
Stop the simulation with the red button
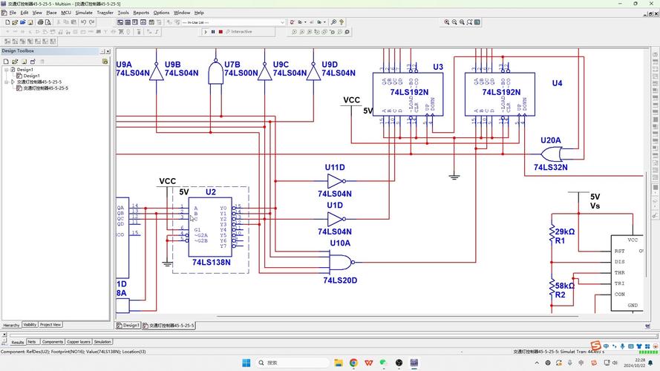(220, 32)
